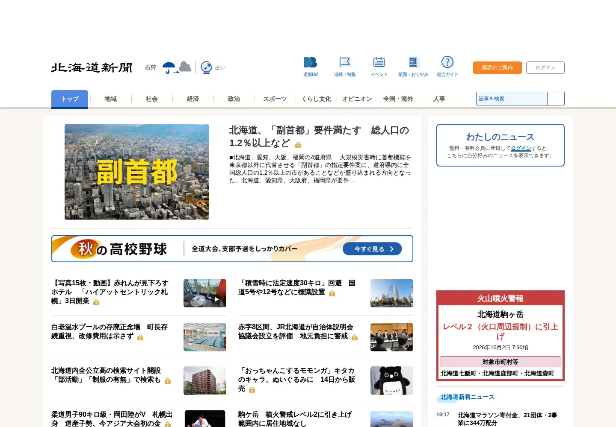Image resolution: width=616 pixels, height=427 pixels.
Task: Open 副首都 aerial city photo
Action: tap(137, 172)
